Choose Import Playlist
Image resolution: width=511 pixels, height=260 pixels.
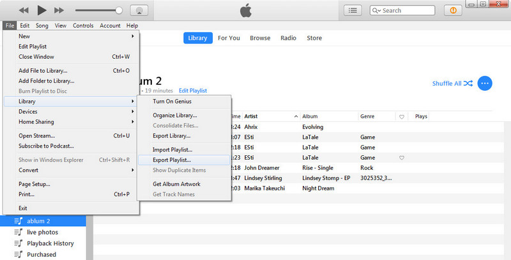184,150
